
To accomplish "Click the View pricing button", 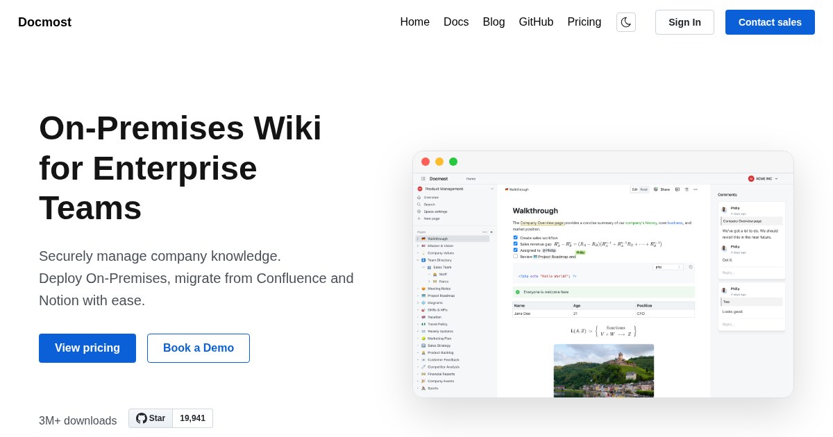I will tap(87, 348).
